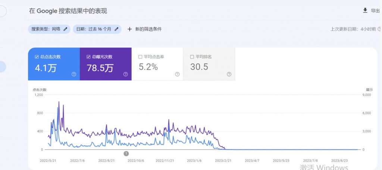Uncheck the 总曝光次数 checkbox
The height and width of the screenshot is (170, 382).
coord(88,57)
